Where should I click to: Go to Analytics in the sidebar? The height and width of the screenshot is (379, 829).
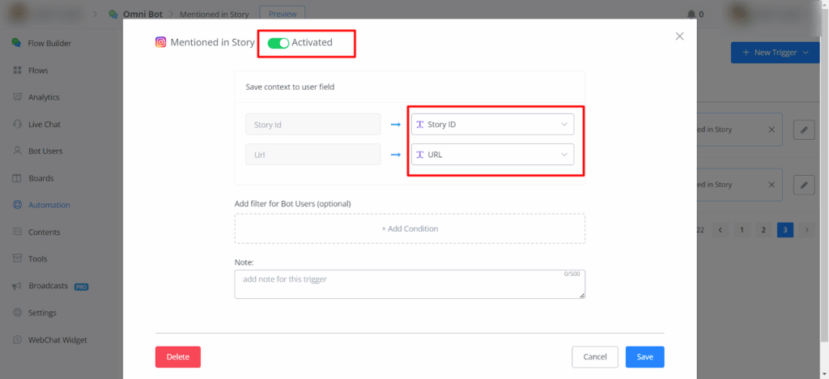17,97
